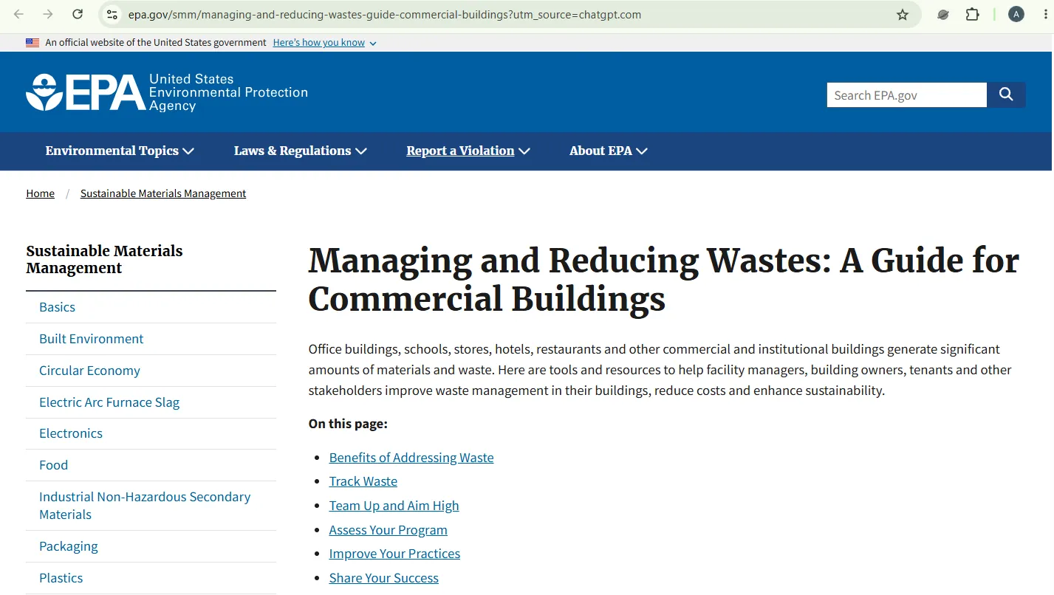Viewport: 1054px width, 595px height.
Task: Open the Extensions puzzle icon
Action: [x=972, y=14]
